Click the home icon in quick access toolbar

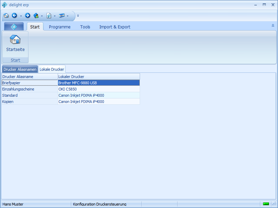click(6, 16)
